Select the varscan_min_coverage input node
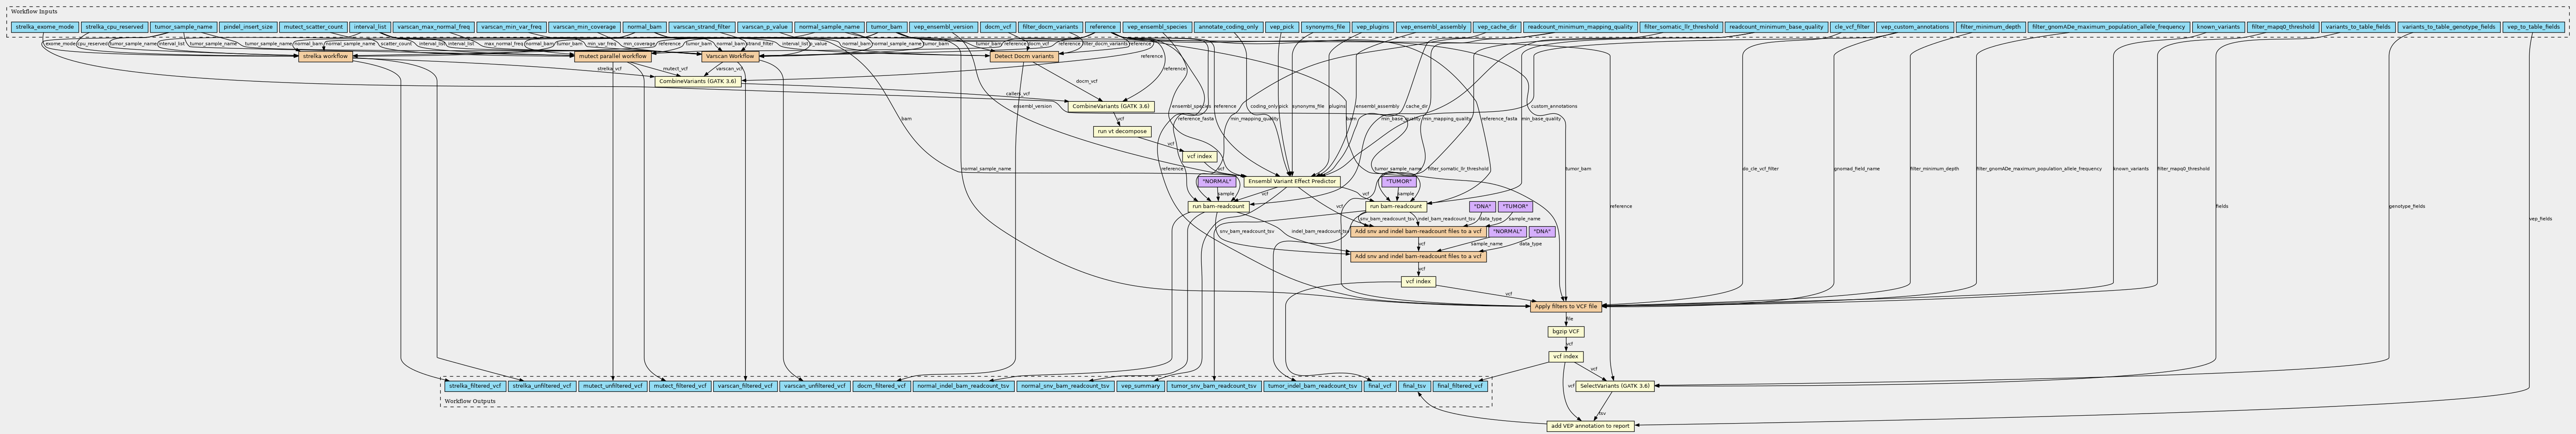 pyautogui.click(x=584, y=27)
